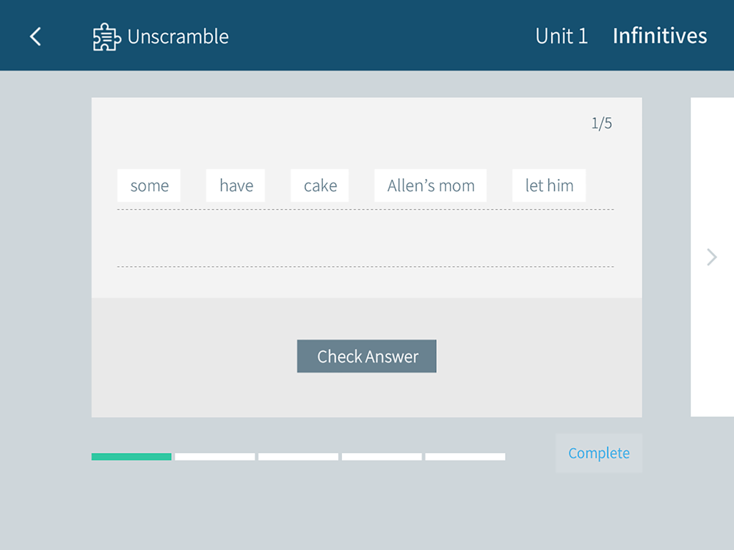Tap the 'Allen's mom' word tile
The width and height of the screenshot is (734, 550).
(x=431, y=186)
